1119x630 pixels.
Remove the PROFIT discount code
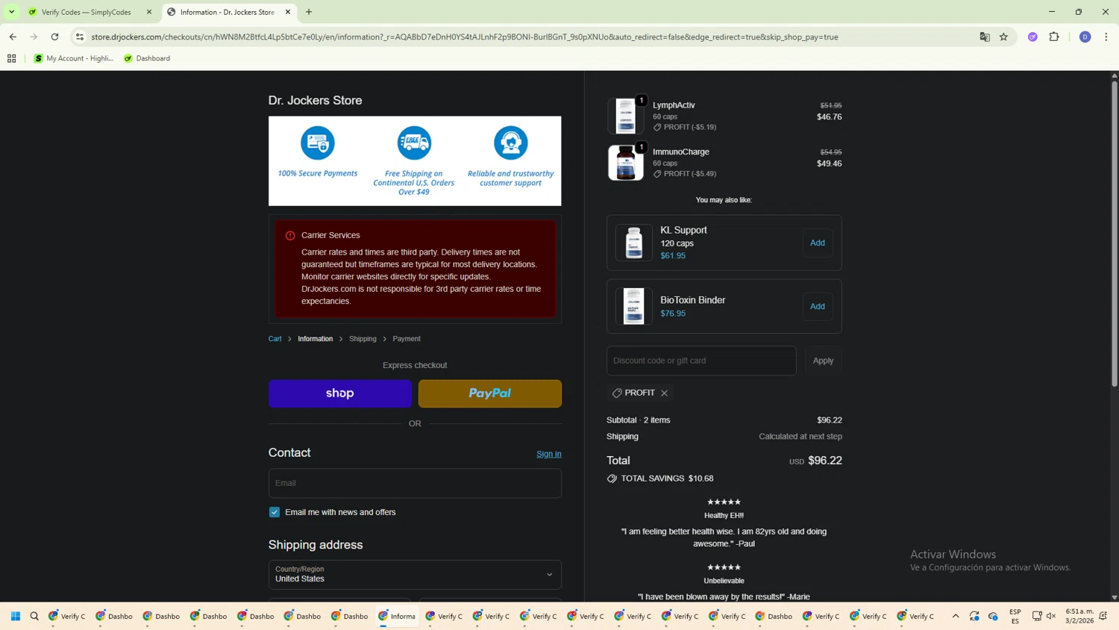point(665,393)
